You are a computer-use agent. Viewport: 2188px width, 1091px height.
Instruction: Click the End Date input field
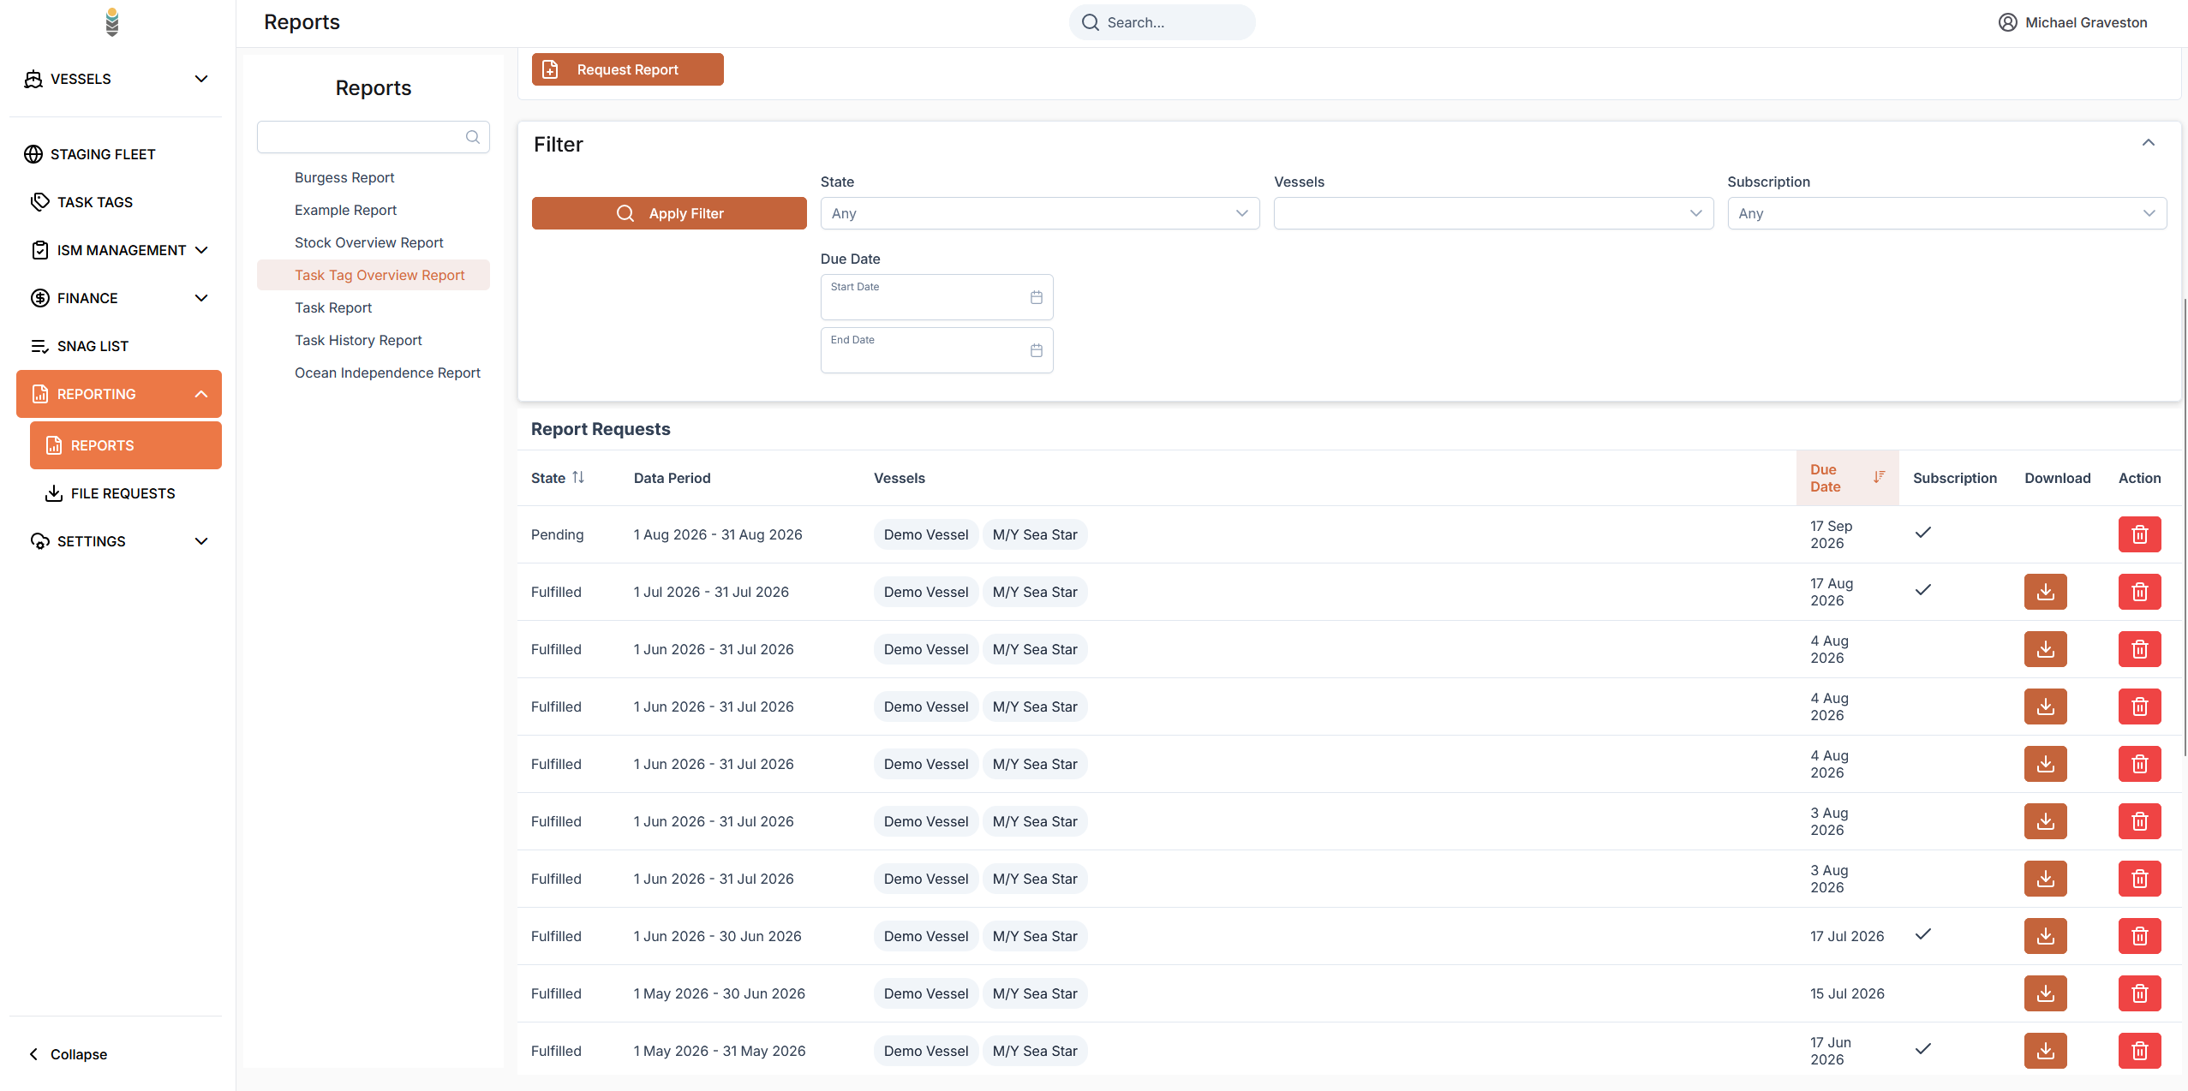point(937,350)
